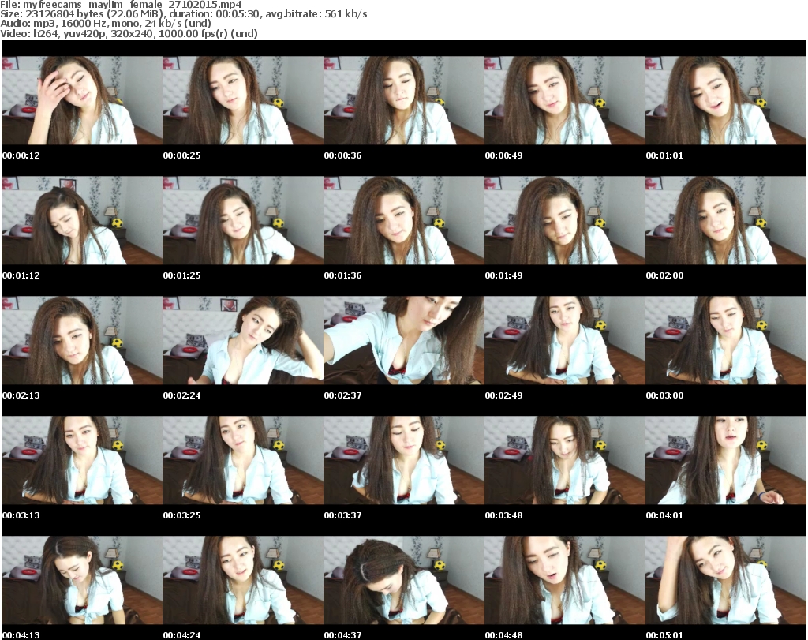808x640 pixels.
Task: Click the thumbnail above 00:01:25
Action: [243, 220]
